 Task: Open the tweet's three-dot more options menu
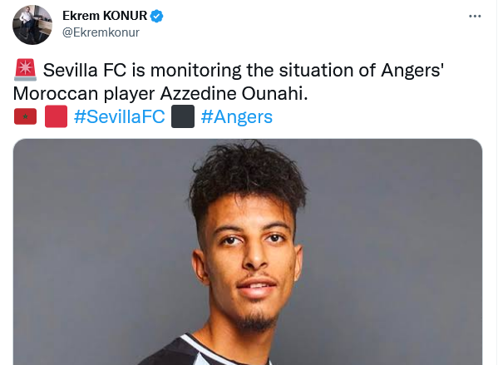[475, 16]
